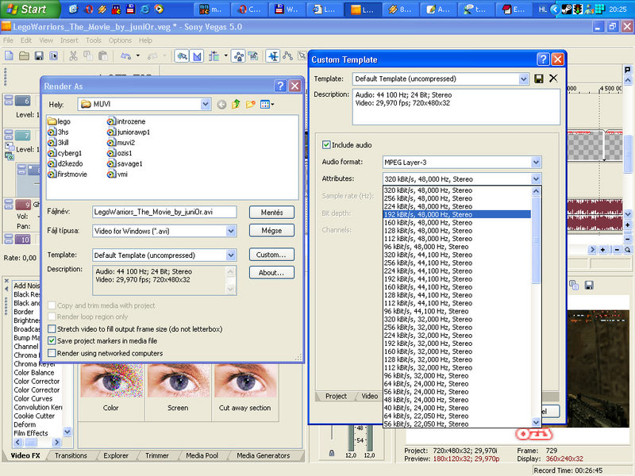Click the Fájlnév filename input field
This screenshot has width=635, height=476.
(x=164, y=212)
